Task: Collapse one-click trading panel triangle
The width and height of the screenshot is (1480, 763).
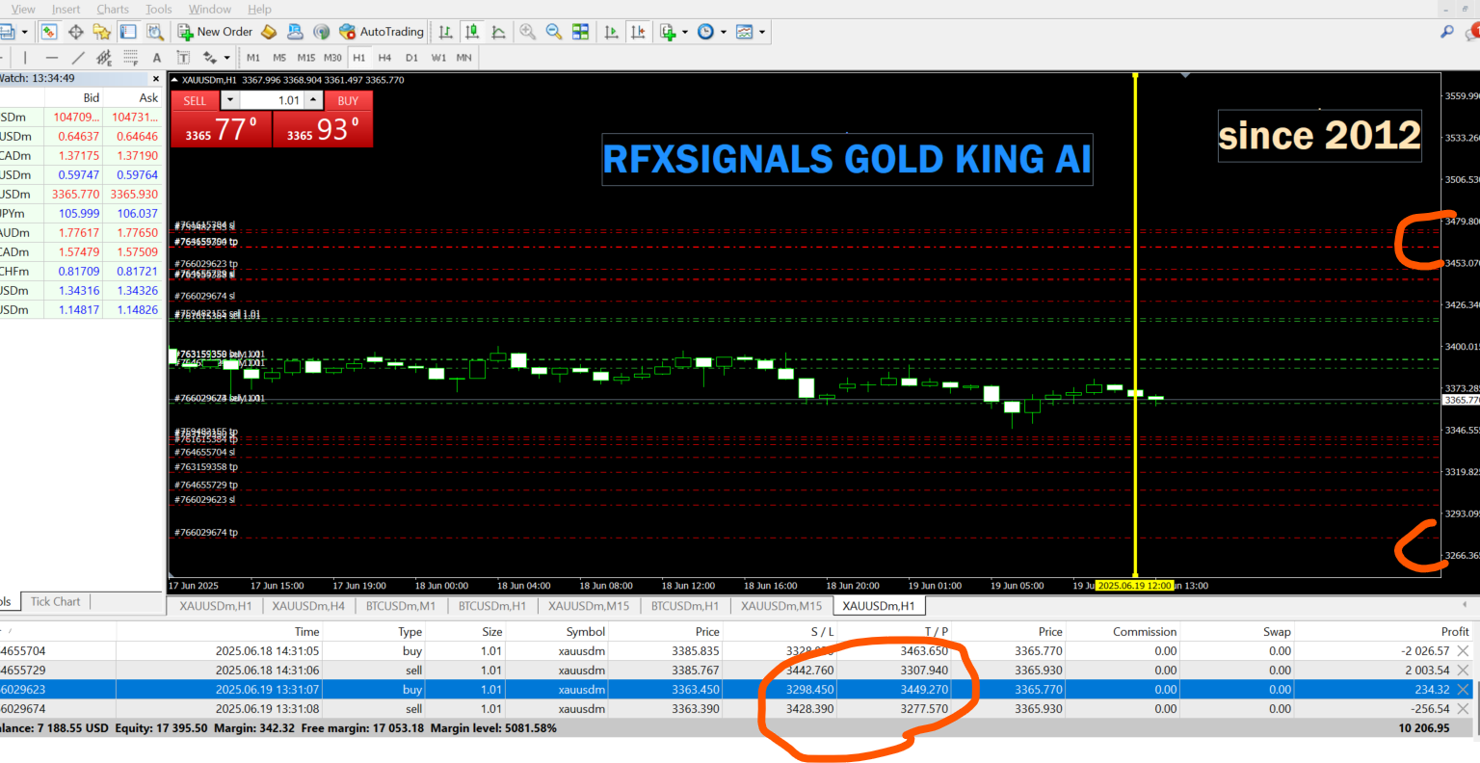Action: pyautogui.click(x=174, y=80)
